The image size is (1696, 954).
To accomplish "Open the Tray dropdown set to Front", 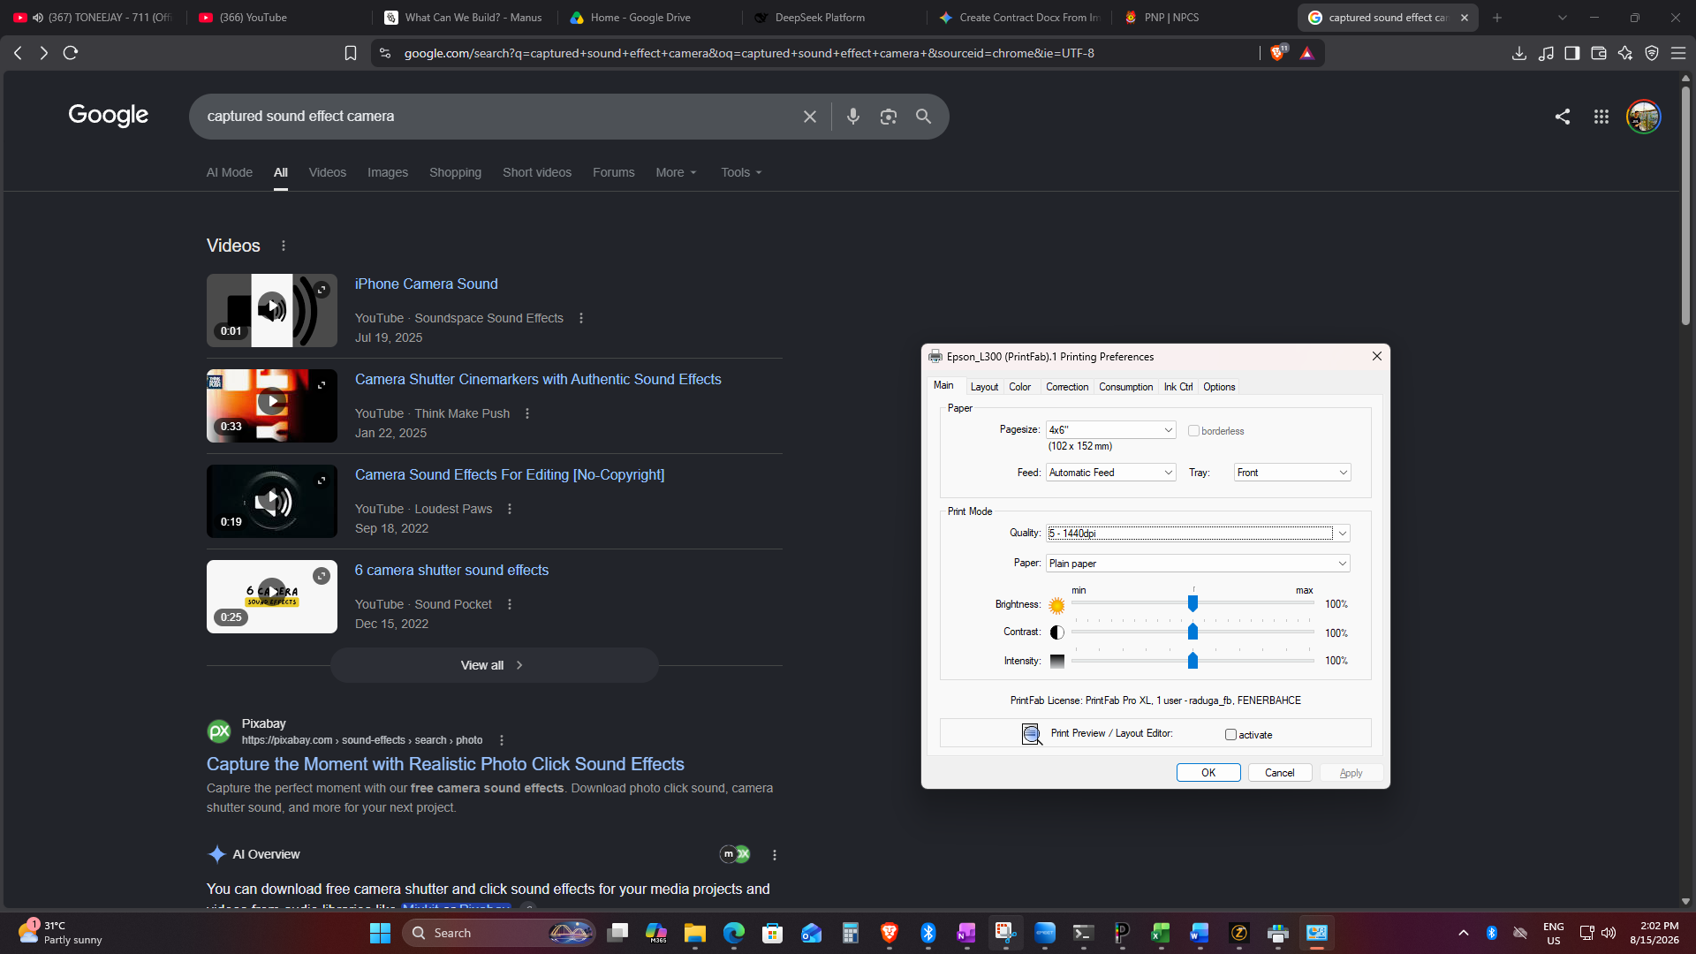I will click(x=1292, y=473).
